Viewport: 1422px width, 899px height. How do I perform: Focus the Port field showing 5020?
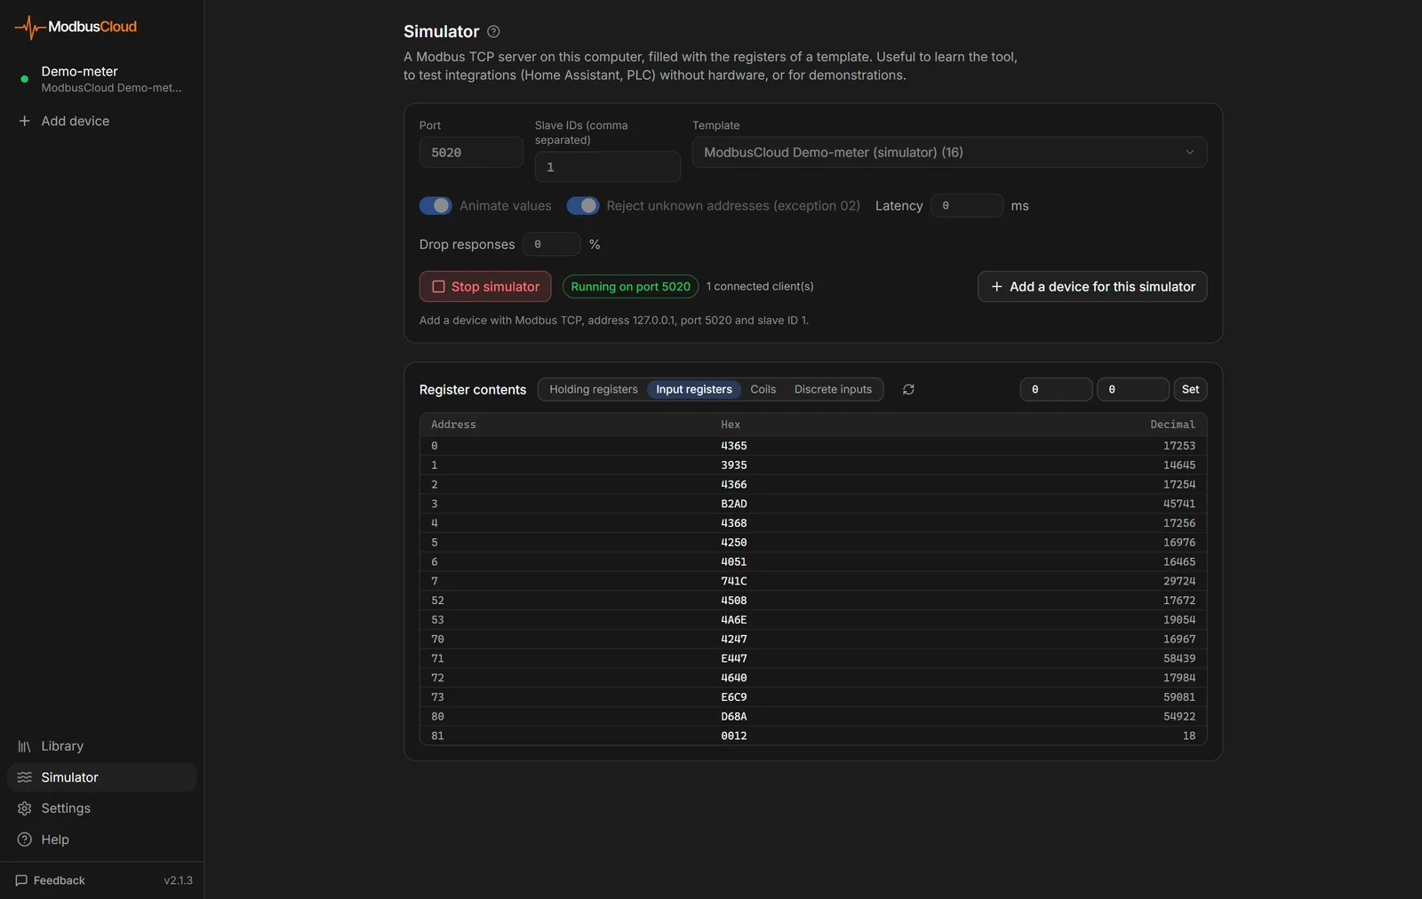[x=471, y=152]
